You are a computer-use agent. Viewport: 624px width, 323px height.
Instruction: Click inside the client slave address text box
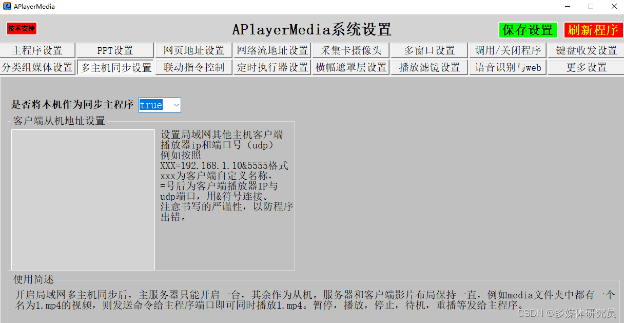click(x=83, y=200)
